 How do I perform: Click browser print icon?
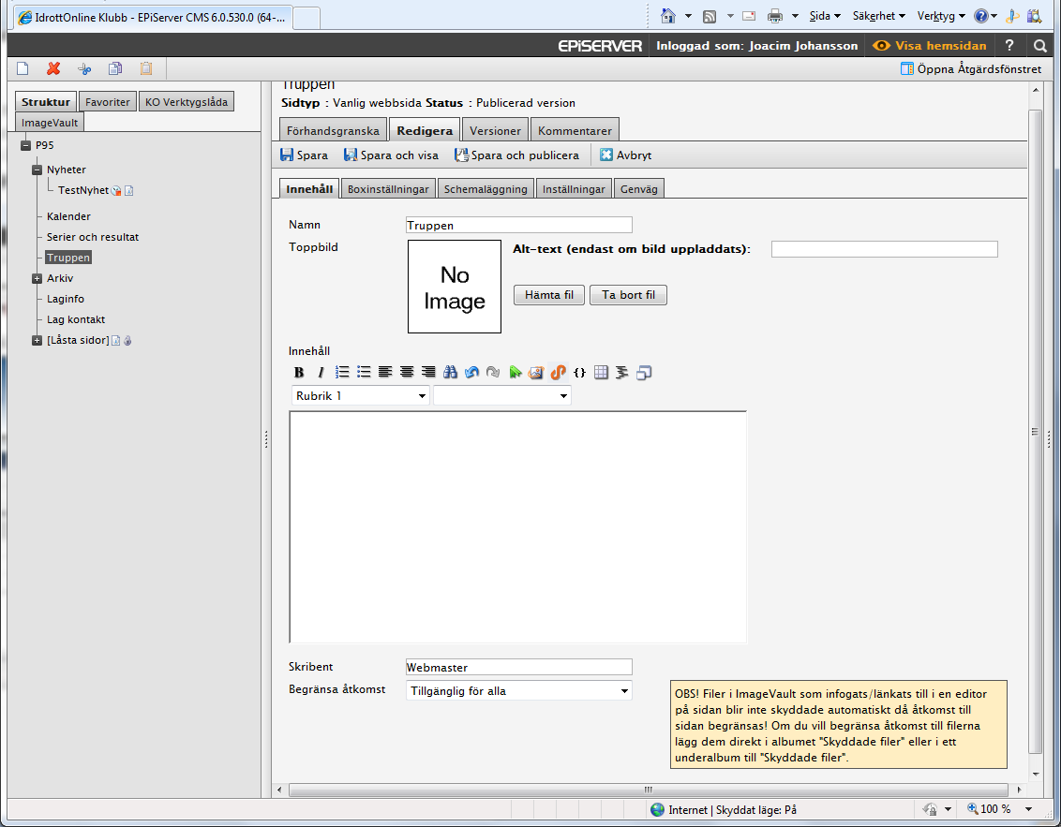775,16
